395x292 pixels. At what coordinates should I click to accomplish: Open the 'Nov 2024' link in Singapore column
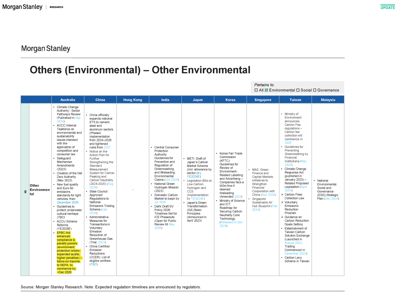pos(268,195)
